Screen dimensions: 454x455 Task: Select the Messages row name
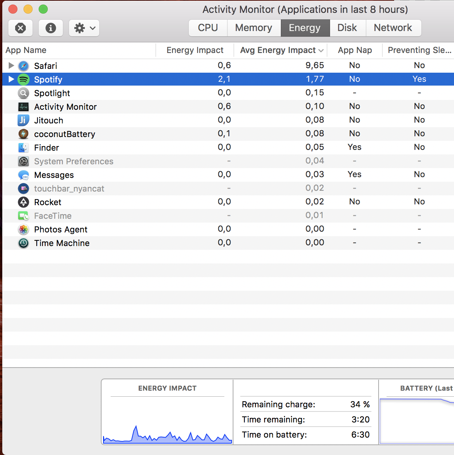[54, 175]
